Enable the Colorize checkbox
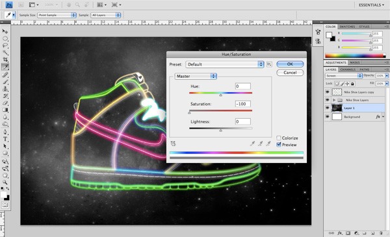This screenshot has height=237, width=390. tap(279, 138)
